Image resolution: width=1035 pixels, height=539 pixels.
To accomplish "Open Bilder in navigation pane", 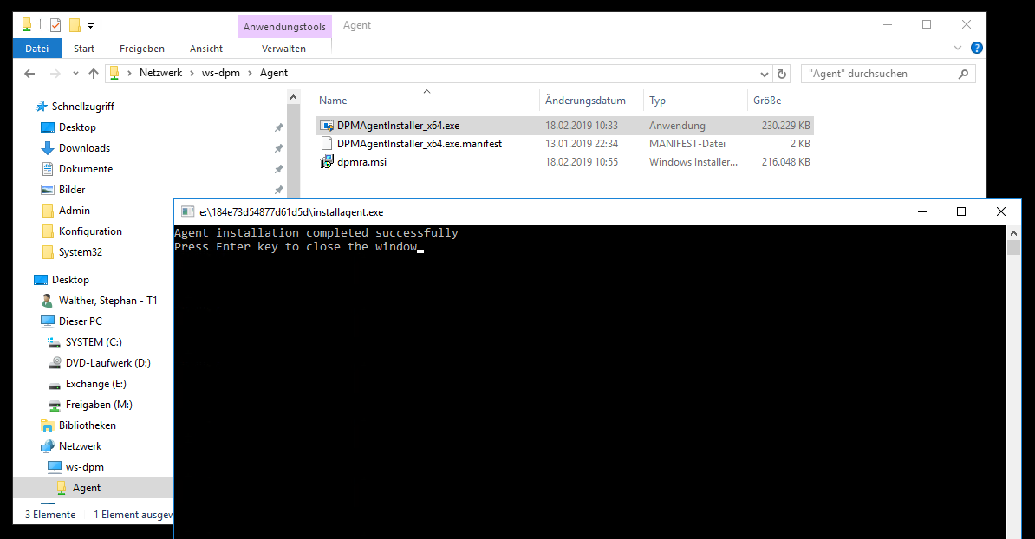I will [x=72, y=189].
